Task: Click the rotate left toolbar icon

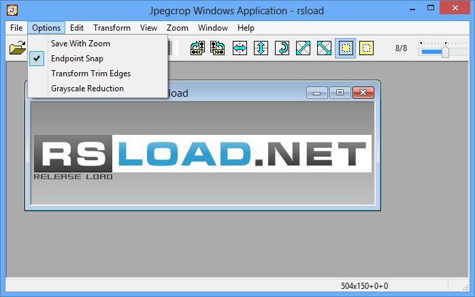Action: tap(198, 48)
